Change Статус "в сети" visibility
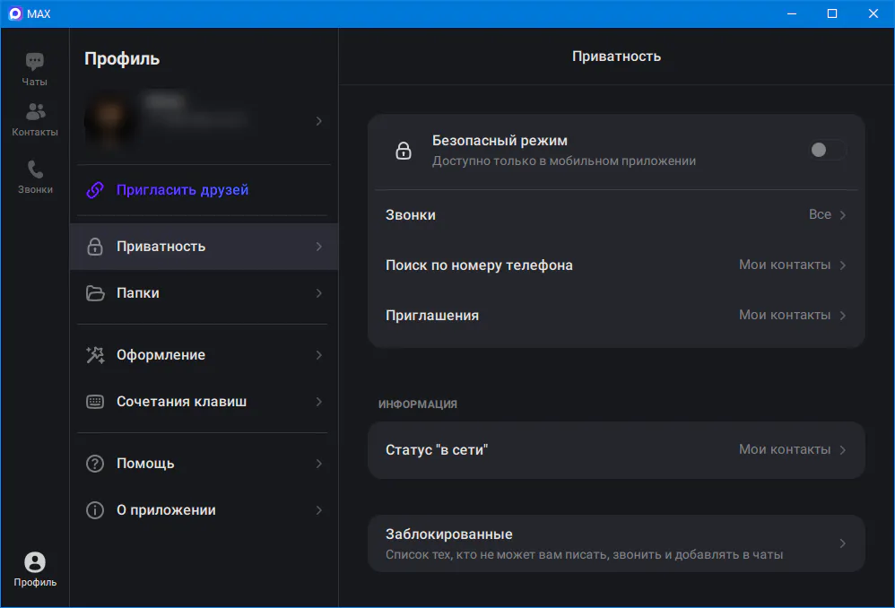895x608 pixels. tap(615, 450)
